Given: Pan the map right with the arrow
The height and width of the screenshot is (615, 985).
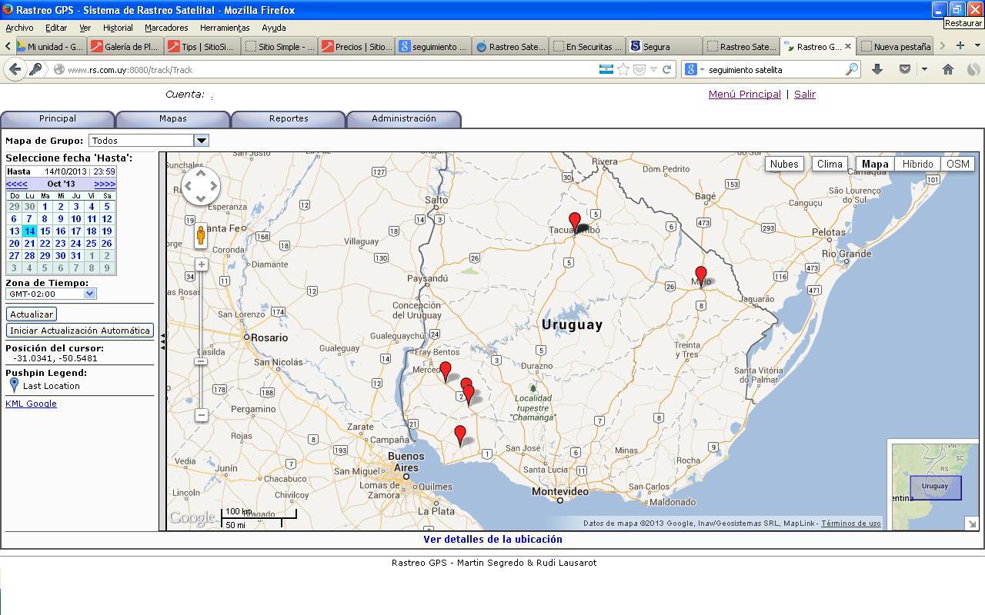Looking at the screenshot, I should point(213,185).
